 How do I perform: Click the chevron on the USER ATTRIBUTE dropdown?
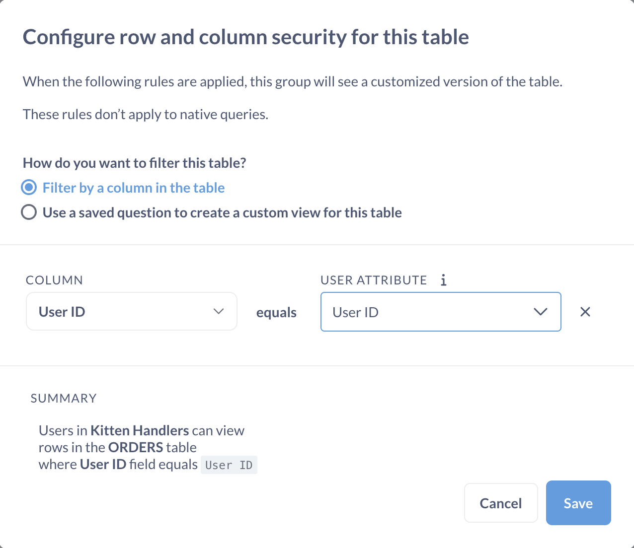point(540,312)
